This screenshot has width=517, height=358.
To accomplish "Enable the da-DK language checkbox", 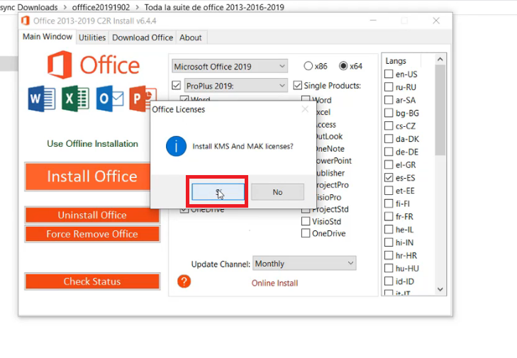I will click(x=389, y=139).
